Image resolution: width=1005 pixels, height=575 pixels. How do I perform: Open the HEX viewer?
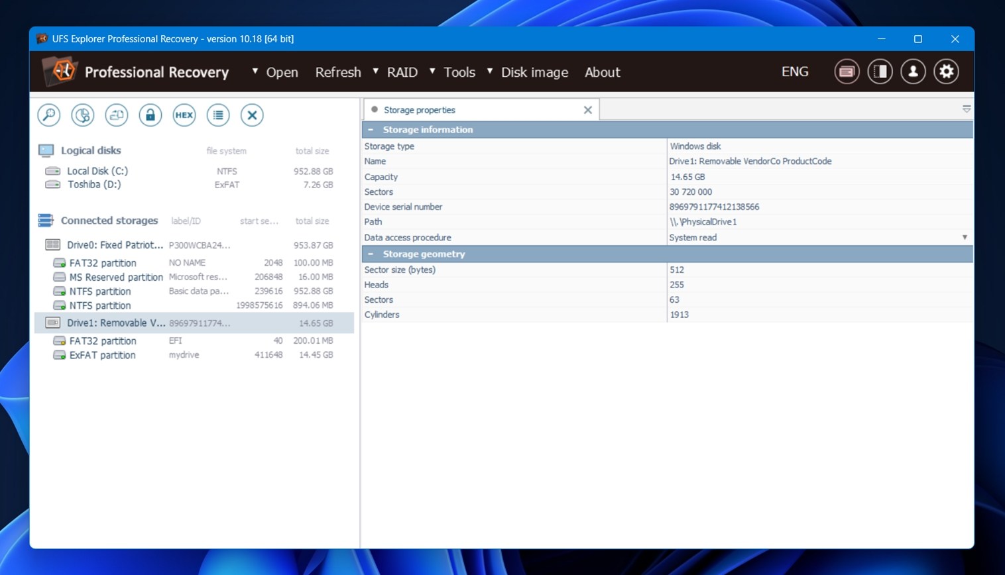[184, 115]
